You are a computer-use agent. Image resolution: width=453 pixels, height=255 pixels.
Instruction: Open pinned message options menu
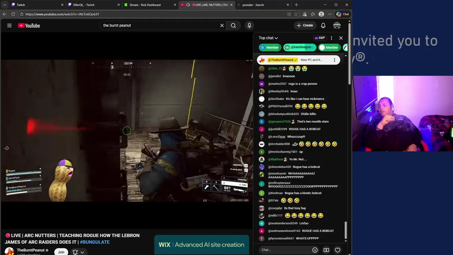click(334, 60)
